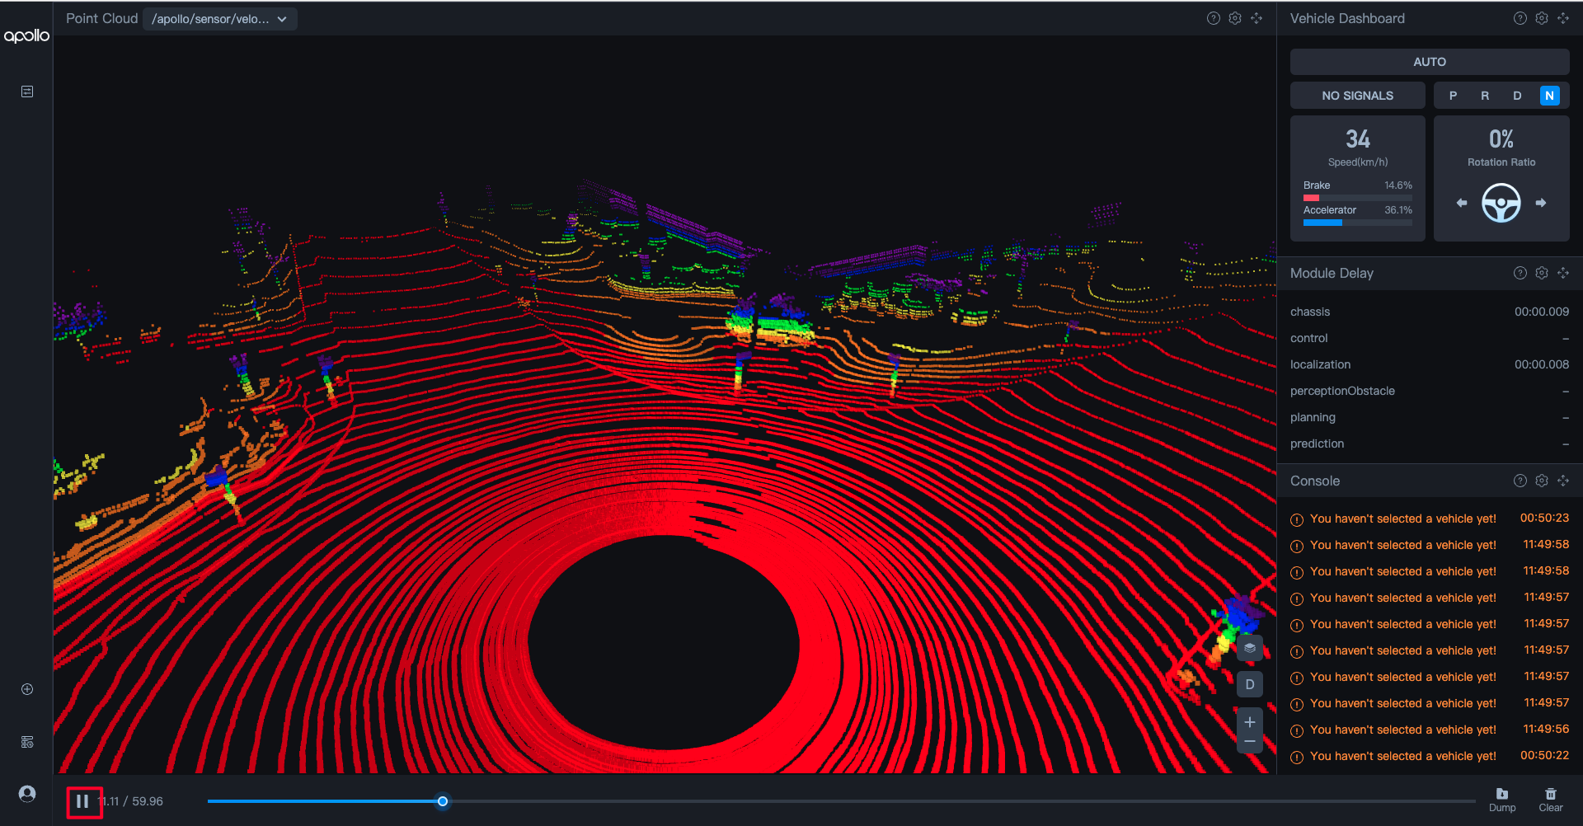Click the AUTO driving mode button

1429,62
